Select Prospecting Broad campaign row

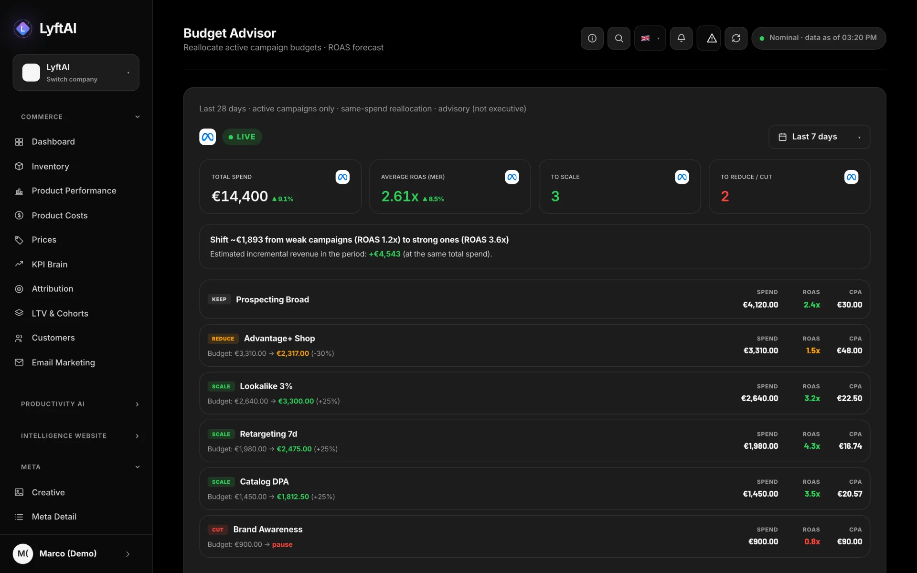(534, 299)
